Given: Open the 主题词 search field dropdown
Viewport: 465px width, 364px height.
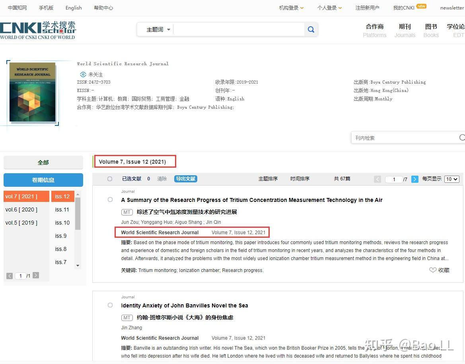Looking at the screenshot, I should [x=158, y=29].
